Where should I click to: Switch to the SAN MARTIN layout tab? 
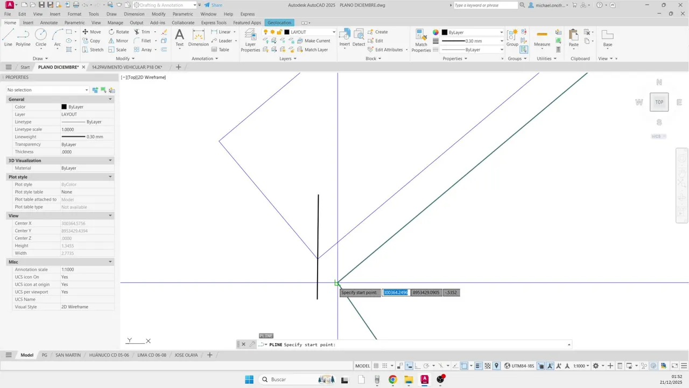[x=68, y=355]
